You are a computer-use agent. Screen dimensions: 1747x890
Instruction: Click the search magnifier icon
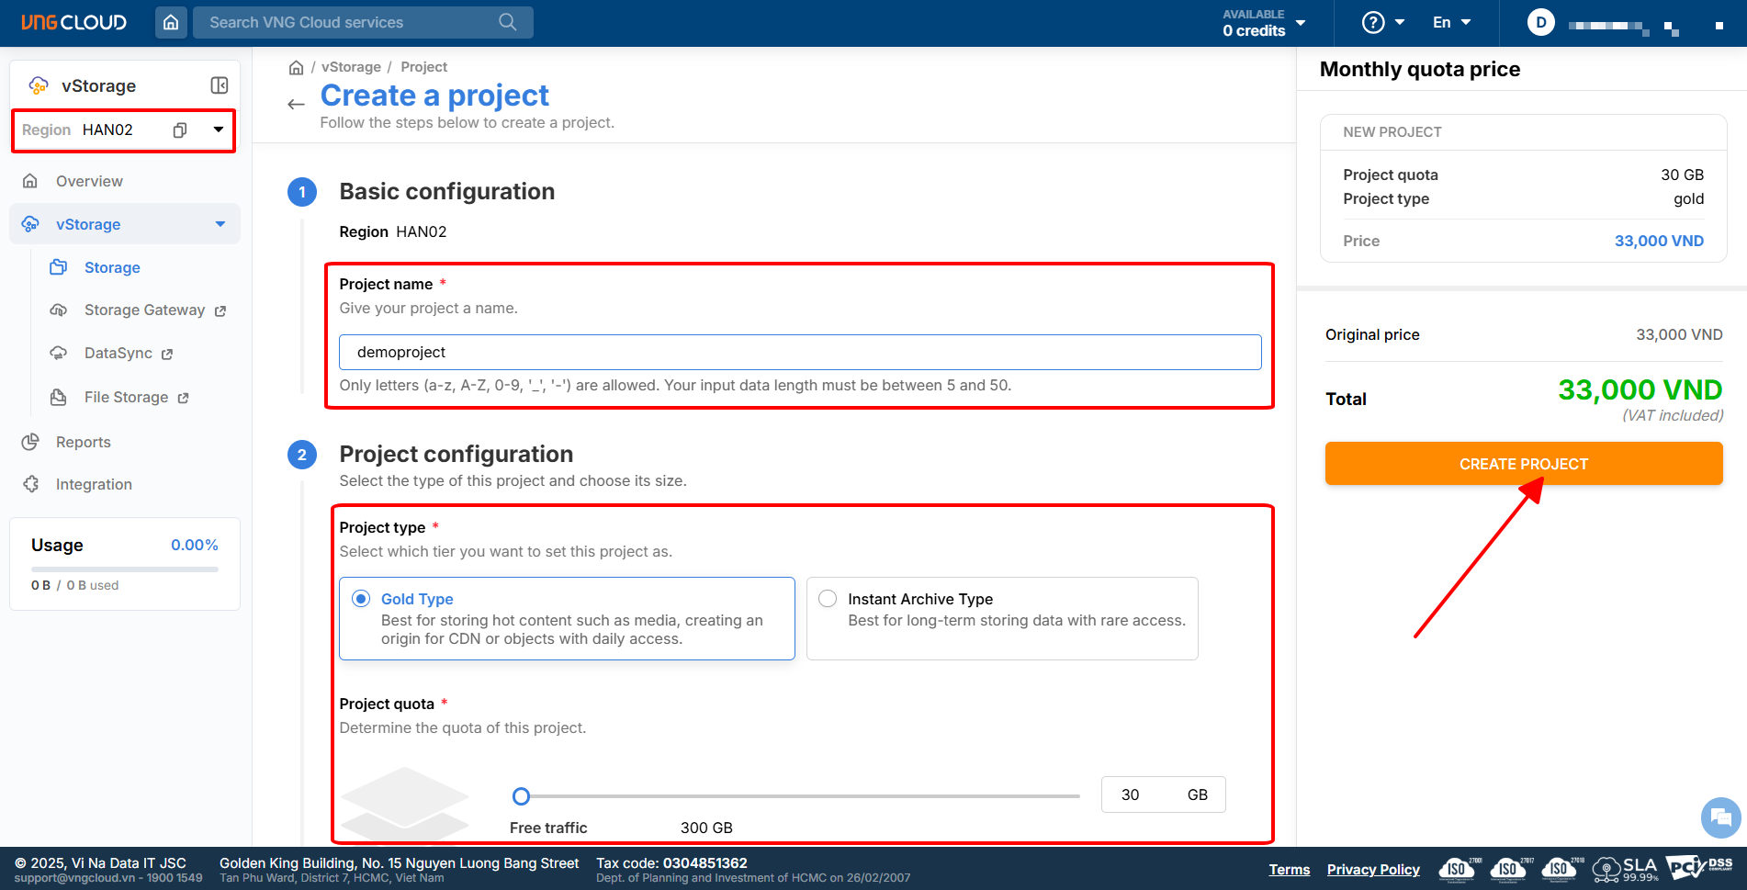pos(507,22)
